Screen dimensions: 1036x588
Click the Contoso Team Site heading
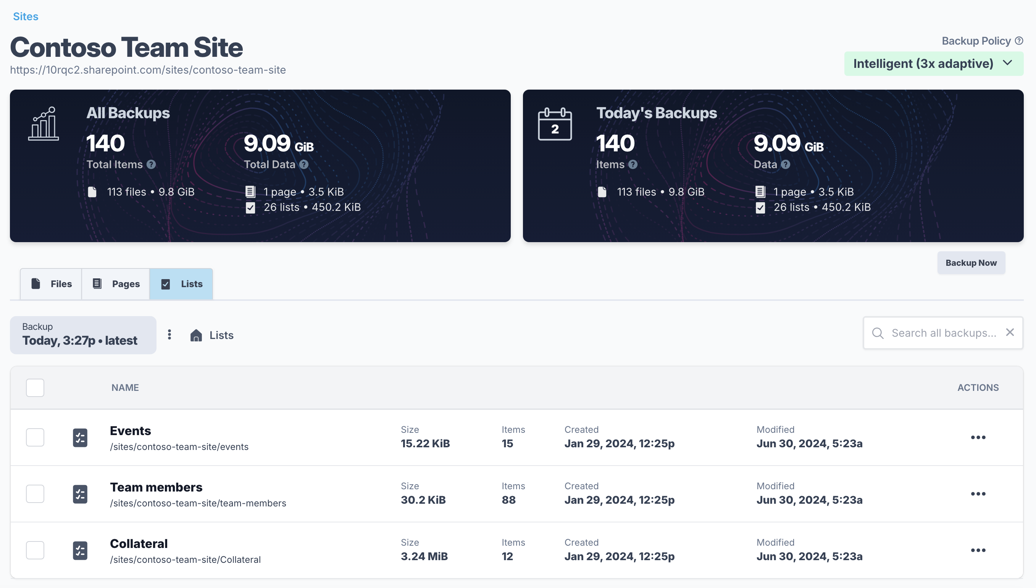click(x=126, y=47)
